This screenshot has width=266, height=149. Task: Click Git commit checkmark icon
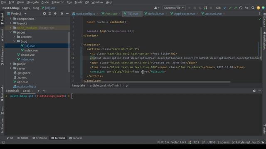230,8
